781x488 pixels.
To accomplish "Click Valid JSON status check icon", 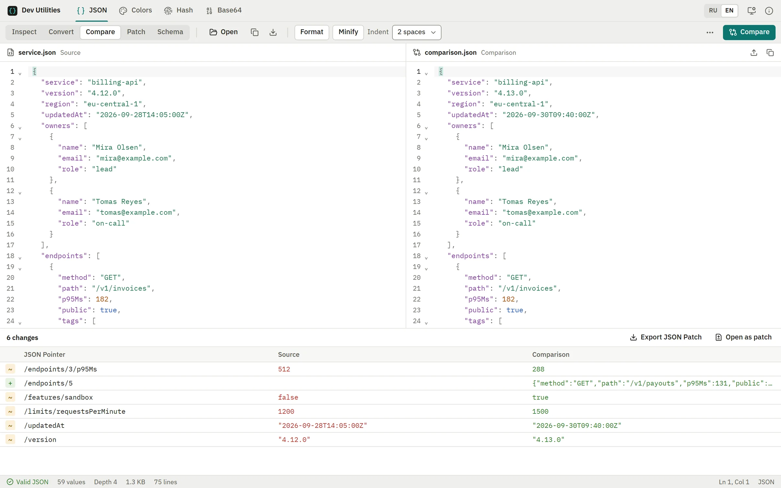I will (x=10, y=482).
